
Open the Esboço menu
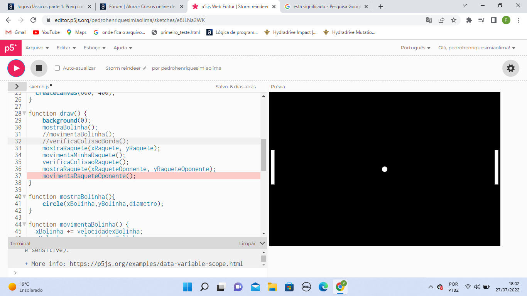pos(95,48)
